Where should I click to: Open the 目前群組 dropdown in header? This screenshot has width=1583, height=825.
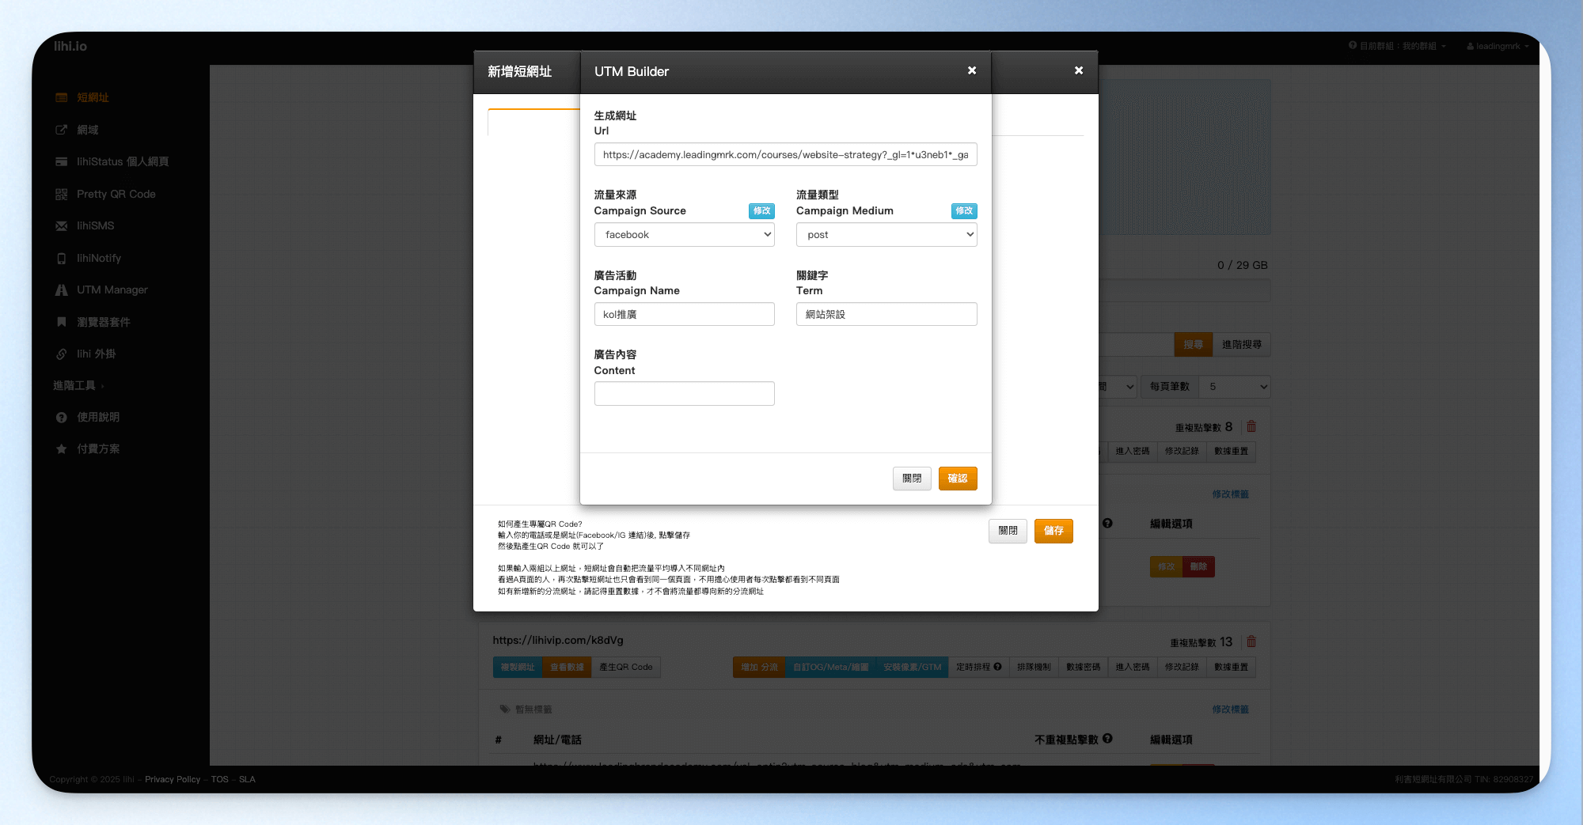(1397, 46)
